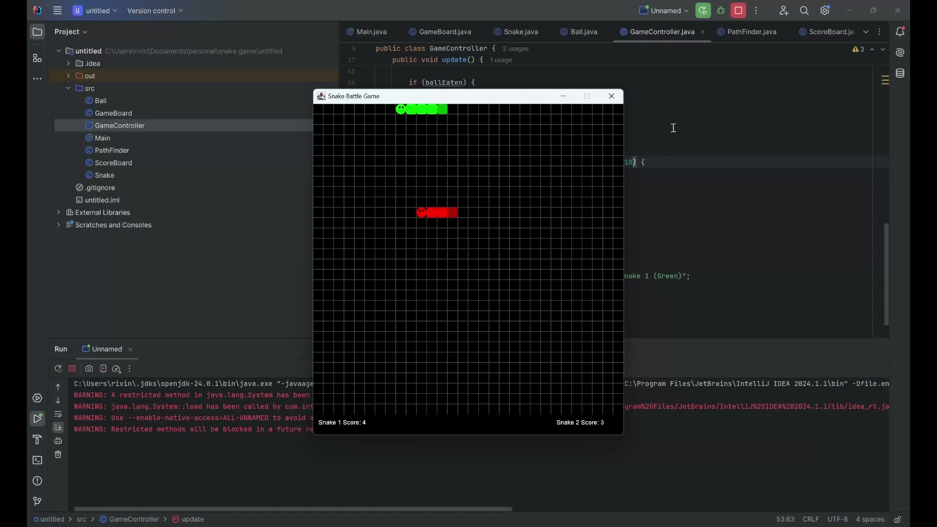
Task: Toggle the Project tool window folder icon
Action: coord(38,32)
